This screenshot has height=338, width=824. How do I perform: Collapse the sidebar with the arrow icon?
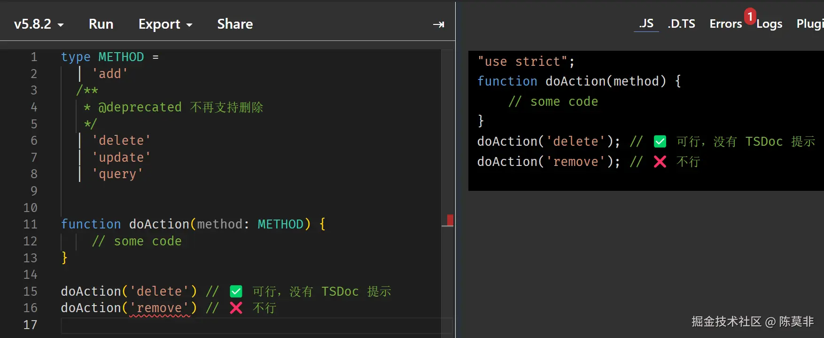point(438,24)
